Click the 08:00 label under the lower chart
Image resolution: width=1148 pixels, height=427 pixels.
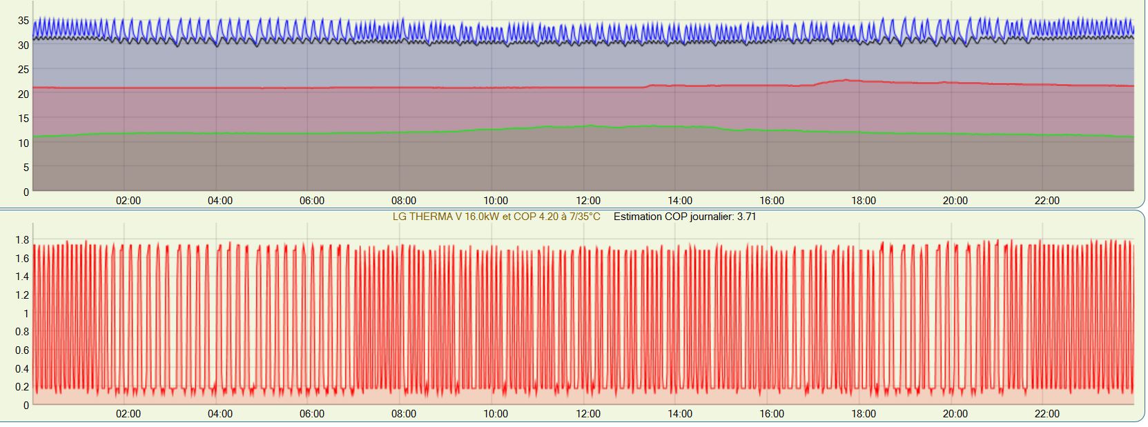click(404, 414)
